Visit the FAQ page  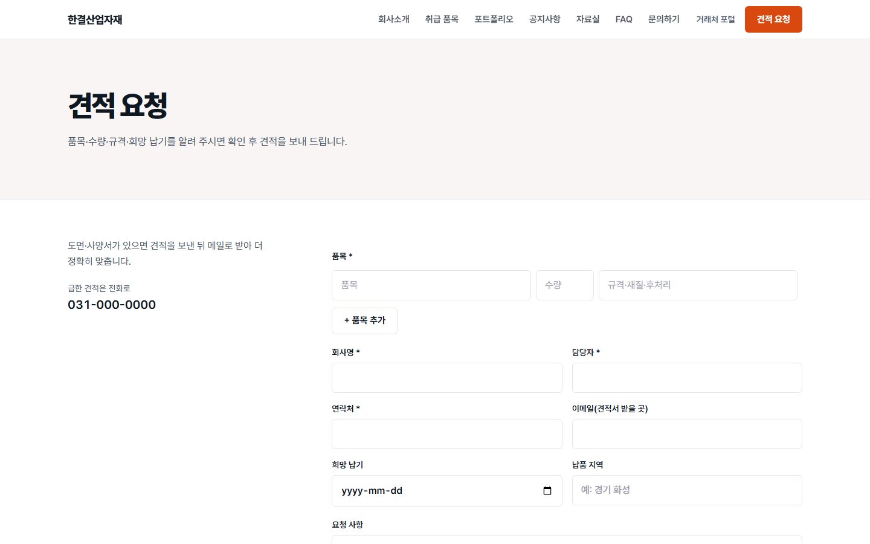coord(624,19)
